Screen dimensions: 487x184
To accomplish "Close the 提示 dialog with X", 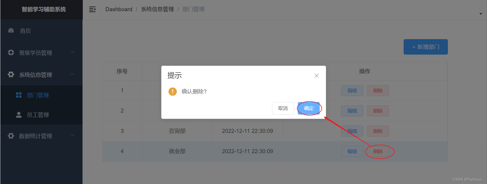I will pos(317,76).
